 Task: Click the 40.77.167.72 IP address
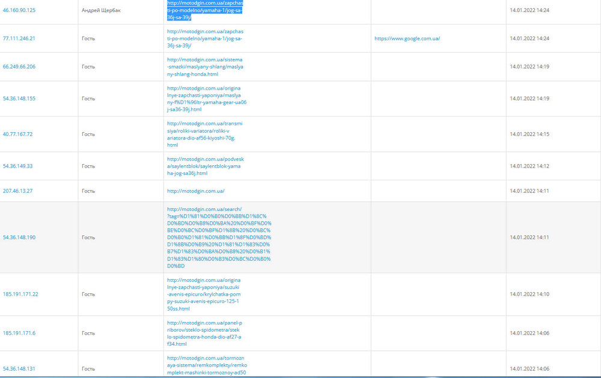pos(18,134)
